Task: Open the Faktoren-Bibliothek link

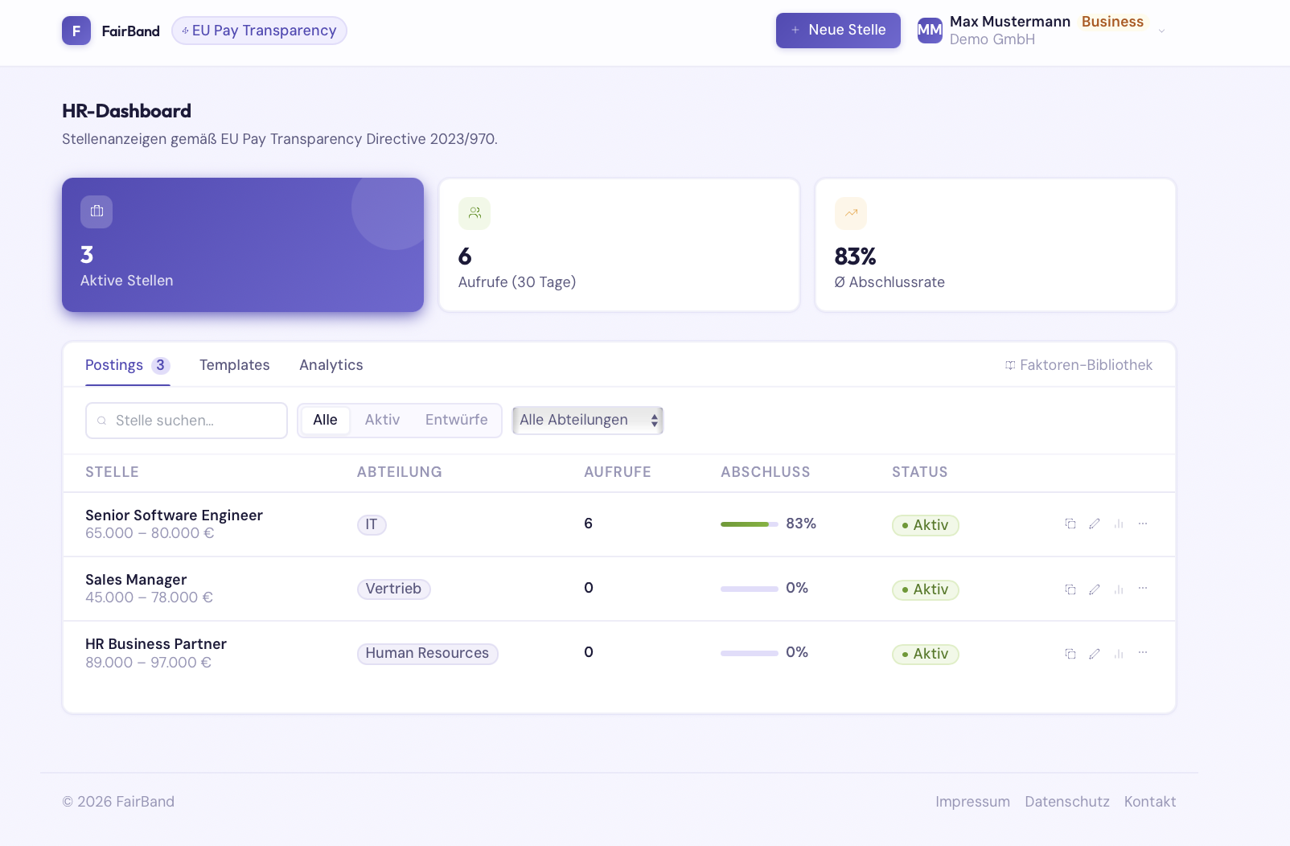Action: click(x=1078, y=365)
